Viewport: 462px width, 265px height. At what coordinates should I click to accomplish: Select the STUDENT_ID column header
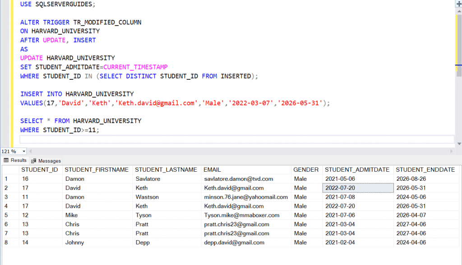tap(40, 170)
